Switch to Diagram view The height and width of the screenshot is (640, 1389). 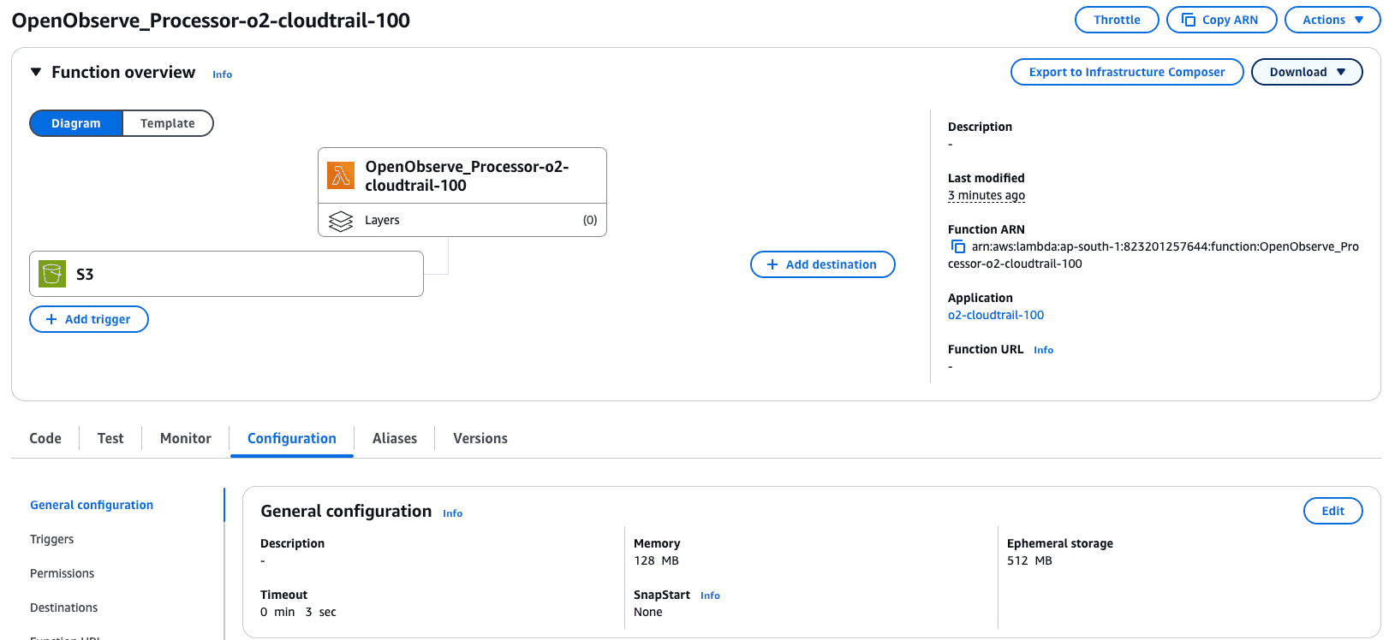[x=76, y=123]
